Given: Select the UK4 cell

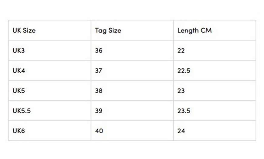Looking at the screenshot, I should point(19,71).
